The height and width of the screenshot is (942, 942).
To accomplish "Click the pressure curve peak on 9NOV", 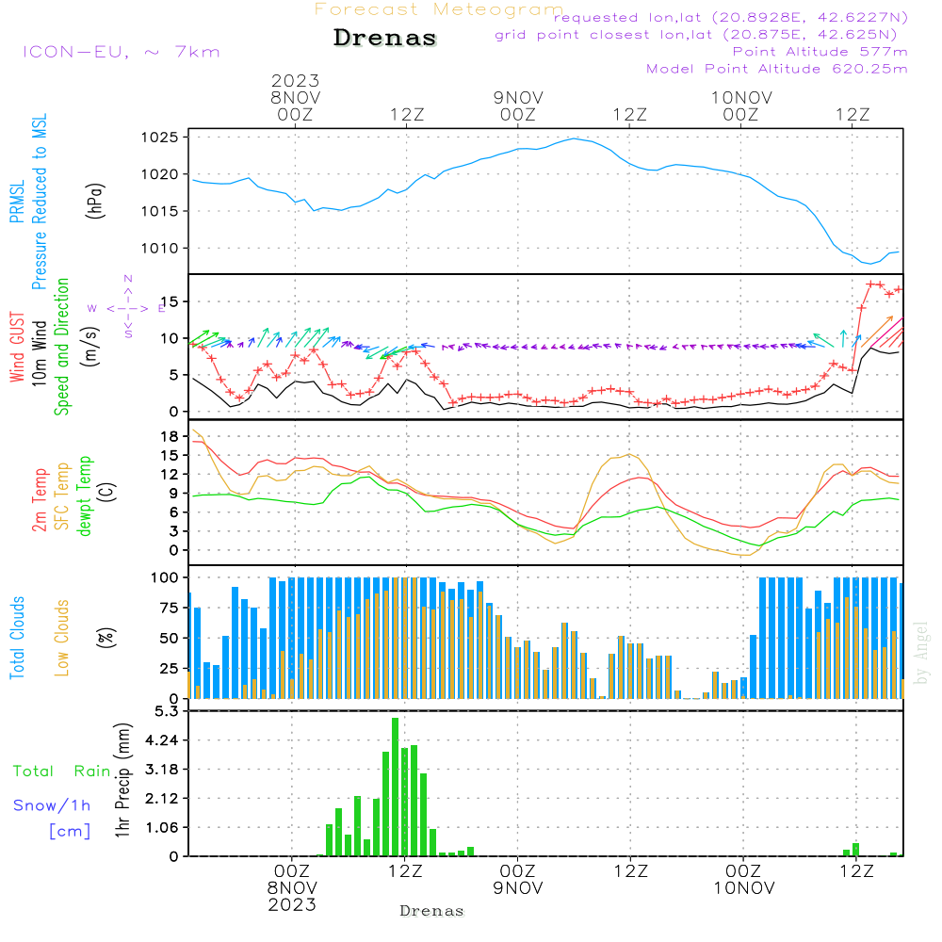I will (x=574, y=138).
